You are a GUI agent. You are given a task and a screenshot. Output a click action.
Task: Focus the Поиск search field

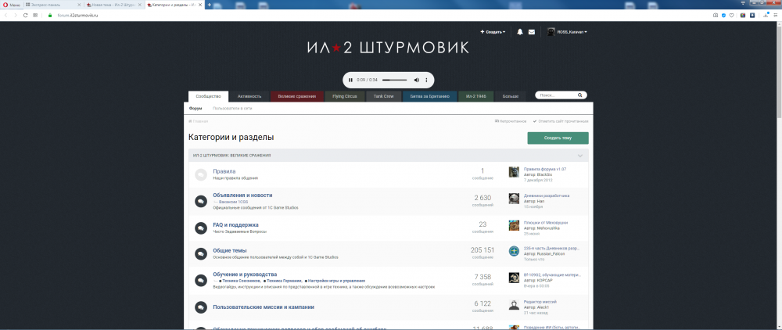pyautogui.click(x=557, y=95)
